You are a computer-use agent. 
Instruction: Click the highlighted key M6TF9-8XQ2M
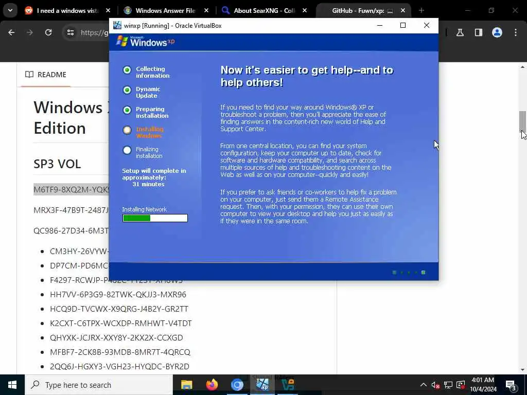tap(71, 190)
